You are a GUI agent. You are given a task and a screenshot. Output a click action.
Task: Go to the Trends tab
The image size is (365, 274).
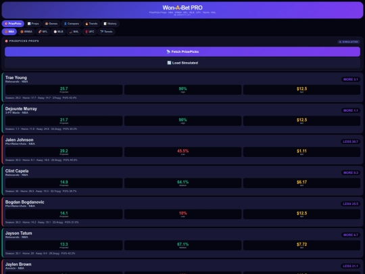pyautogui.click(x=91, y=24)
